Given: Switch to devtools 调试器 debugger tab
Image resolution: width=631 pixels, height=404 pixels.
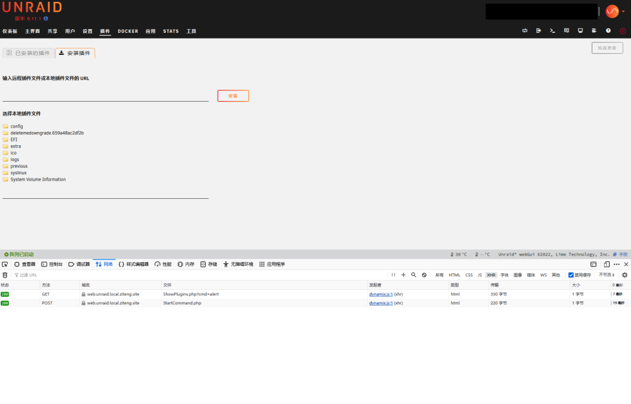Looking at the screenshot, I should pos(79,264).
